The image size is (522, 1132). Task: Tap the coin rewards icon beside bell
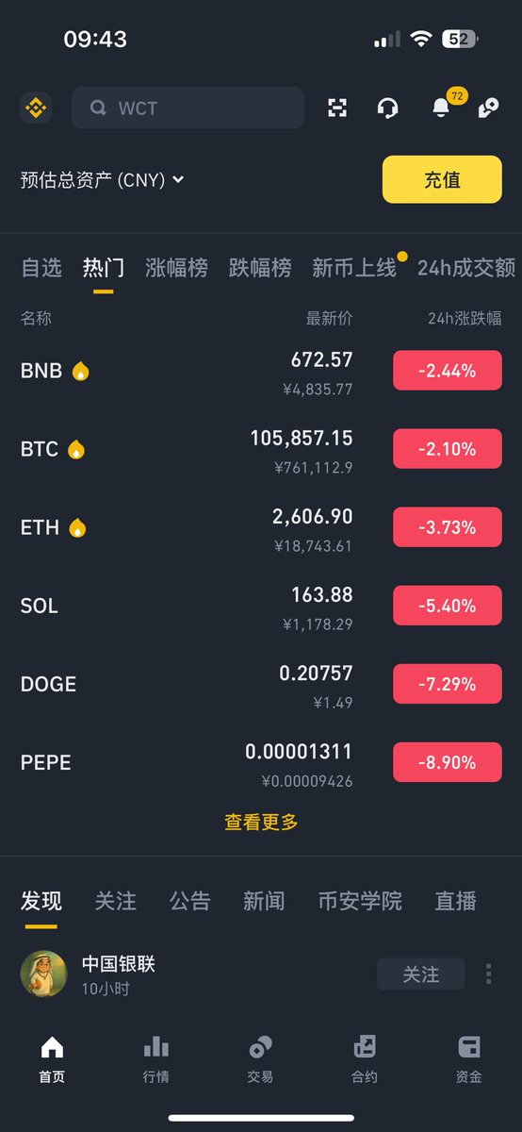pyautogui.click(x=488, y=108)
